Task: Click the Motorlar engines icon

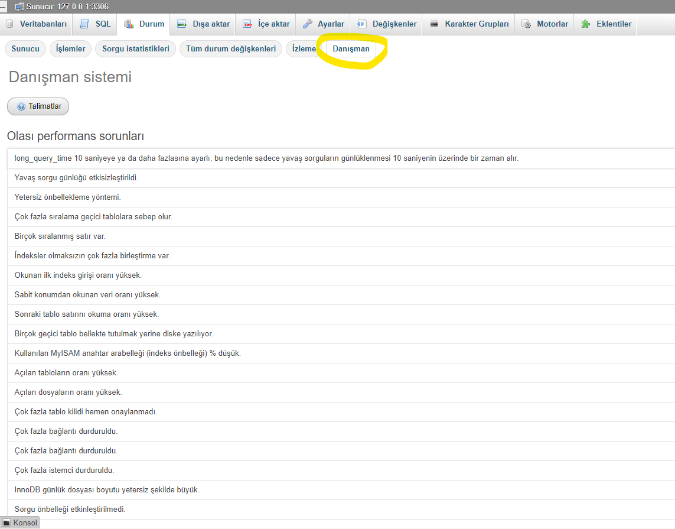Action: click(x=526, y=24)
